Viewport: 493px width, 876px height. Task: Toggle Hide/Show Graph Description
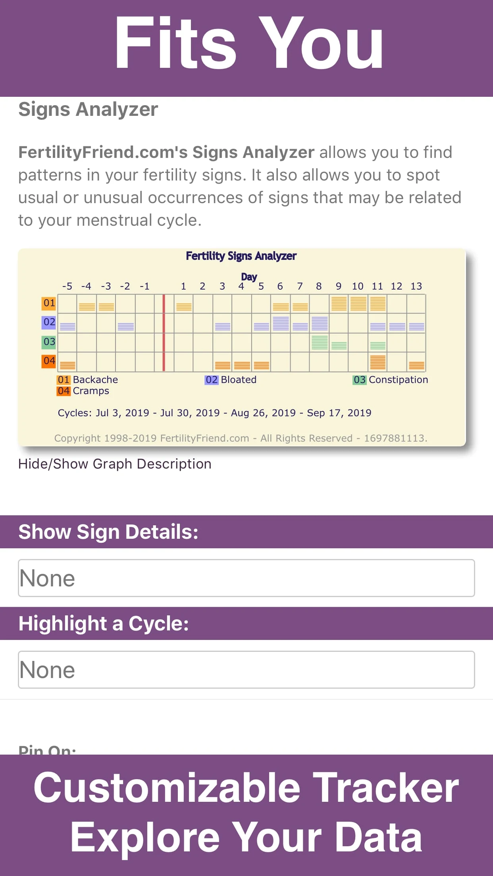pos(115,464)
